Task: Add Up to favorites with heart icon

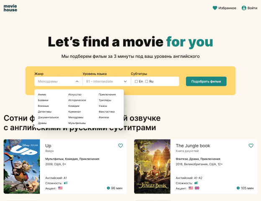Action: (x=121, y=146)
